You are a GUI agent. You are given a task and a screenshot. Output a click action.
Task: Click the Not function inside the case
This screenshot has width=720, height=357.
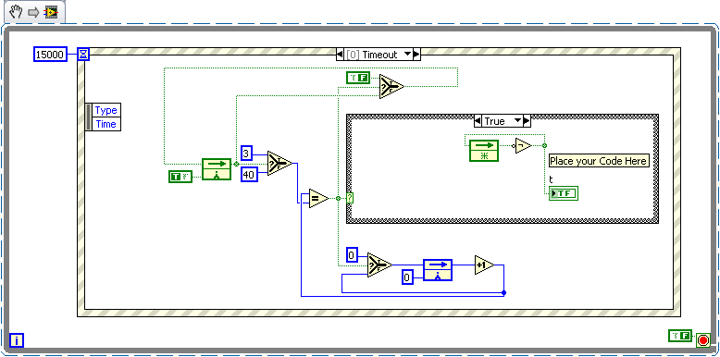point(523,145)
